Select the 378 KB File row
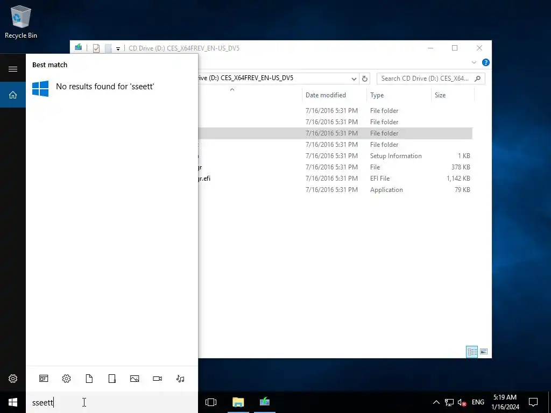 point(335,167)
